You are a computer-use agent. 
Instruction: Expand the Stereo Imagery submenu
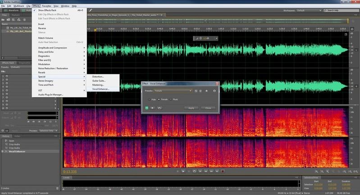(x=59, y=81)
